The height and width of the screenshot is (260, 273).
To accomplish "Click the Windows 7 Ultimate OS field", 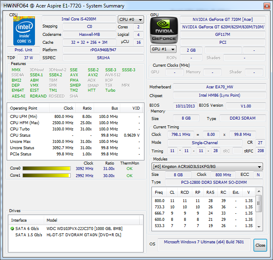I will click(x=204, y=245).
